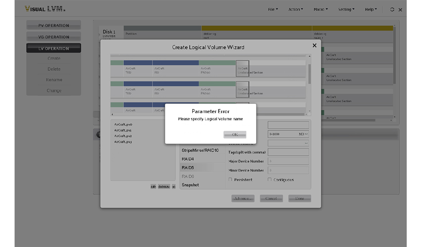Image resolution: width=421 pixels, height=247 pixels.
Task: Click the refresh icon in top bar
Action: tap(392, 9)
